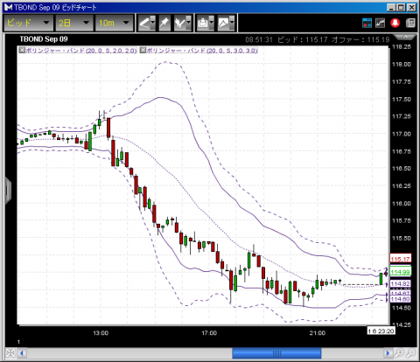Click the print chart icon

click(202, 23)
